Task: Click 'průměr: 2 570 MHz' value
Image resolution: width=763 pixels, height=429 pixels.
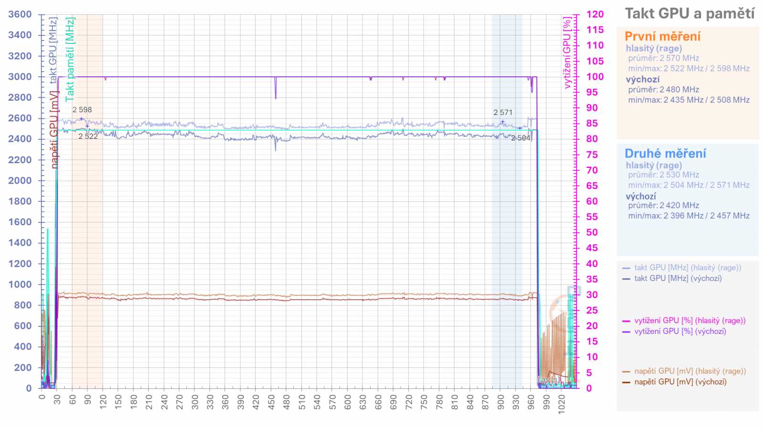Action: coord(663,58)
